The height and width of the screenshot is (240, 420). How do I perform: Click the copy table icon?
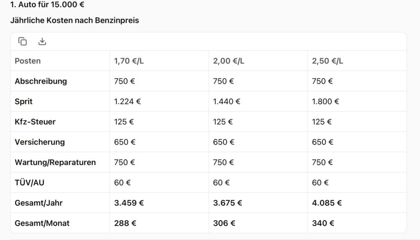click(23, 41)
